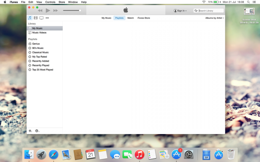Open the Movies library view icon
The width and height of the screenshot is (260, 162).
pos(36,18)
